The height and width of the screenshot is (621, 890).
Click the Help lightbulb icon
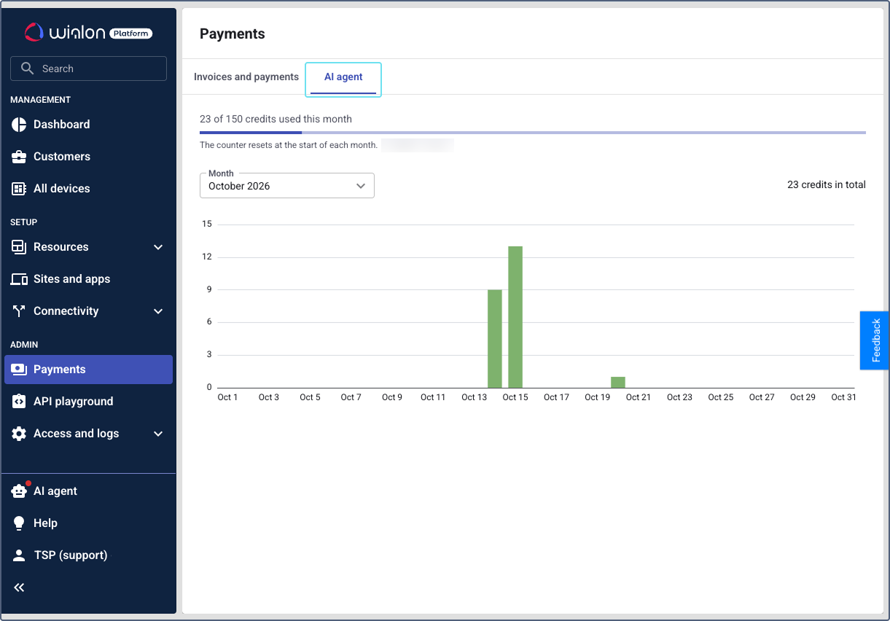pos(19,523)
